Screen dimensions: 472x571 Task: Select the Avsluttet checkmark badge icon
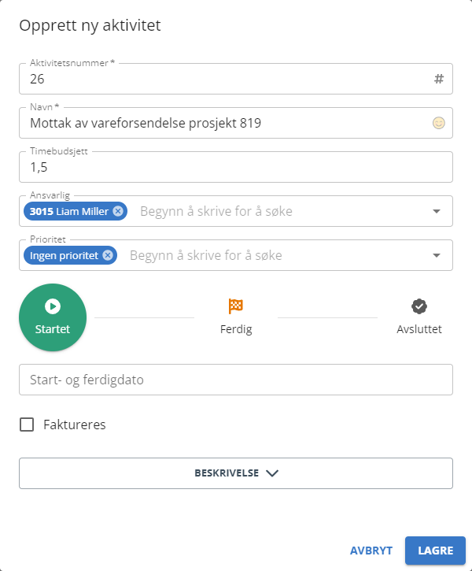[419, 306]
